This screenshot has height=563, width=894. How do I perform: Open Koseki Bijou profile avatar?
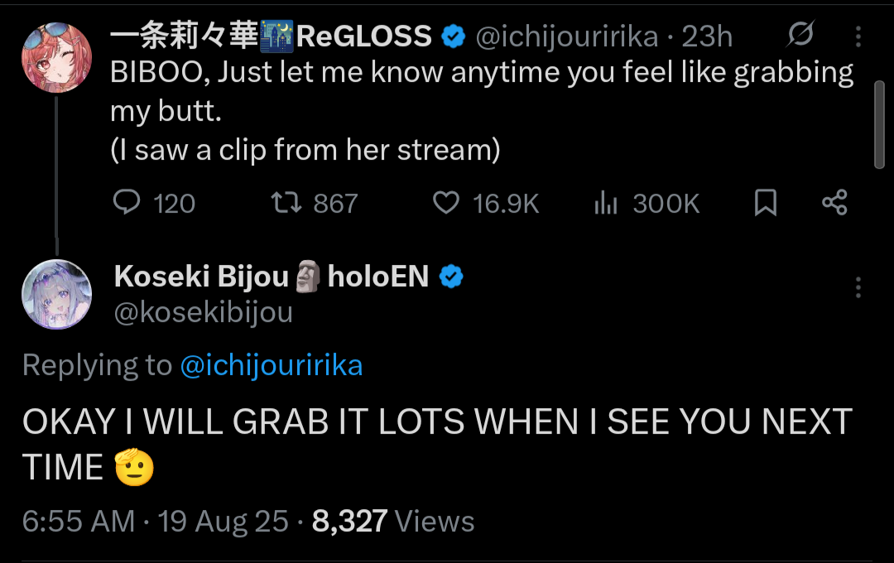click(x=55, y=295)
